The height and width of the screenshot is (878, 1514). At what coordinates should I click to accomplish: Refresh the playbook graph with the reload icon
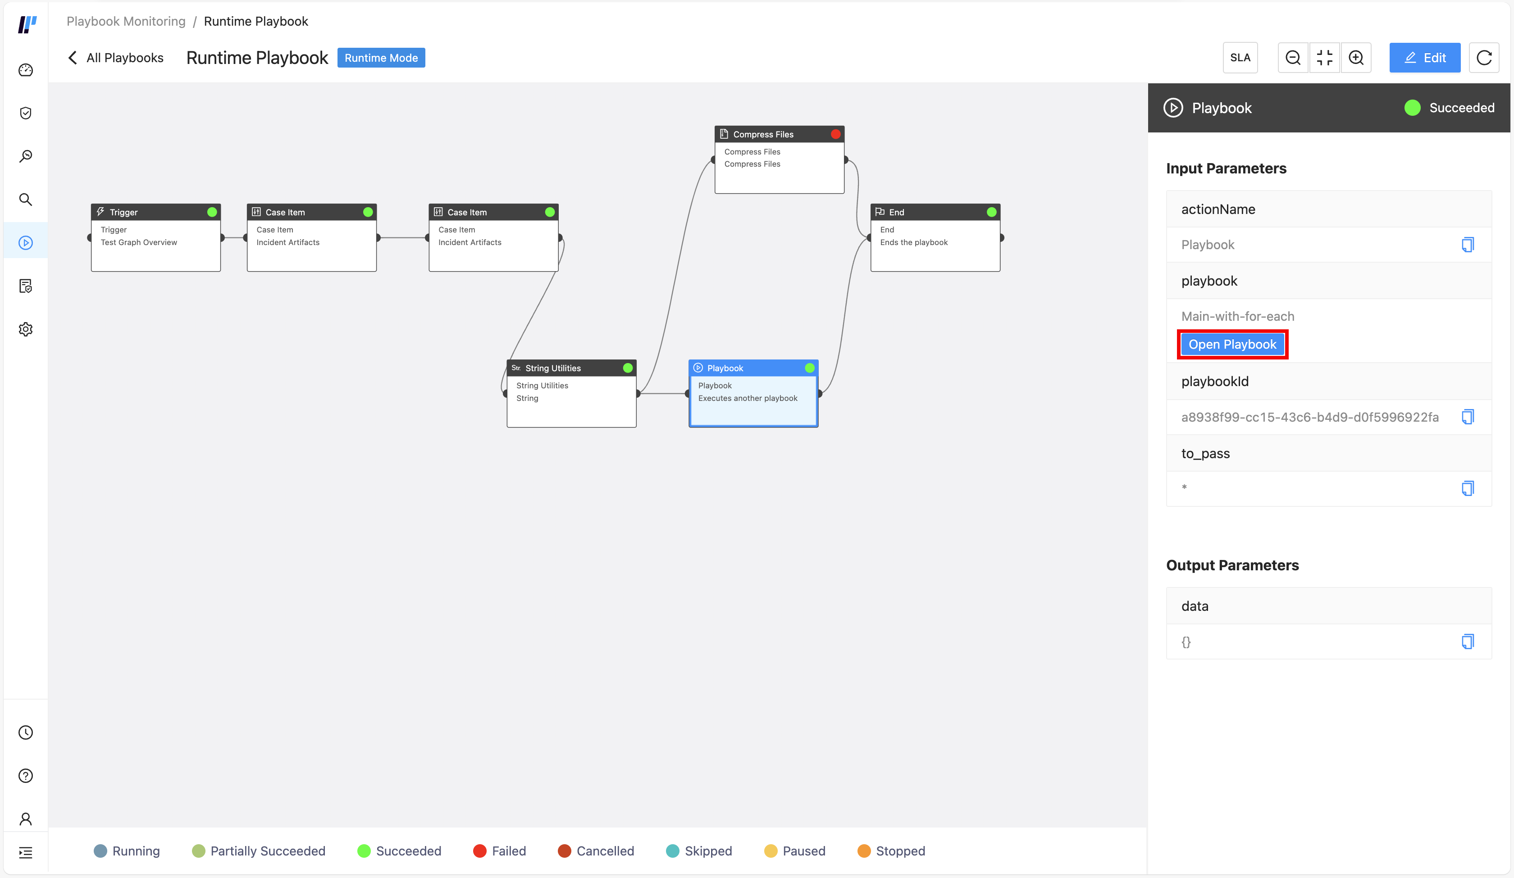(1484, 57)
